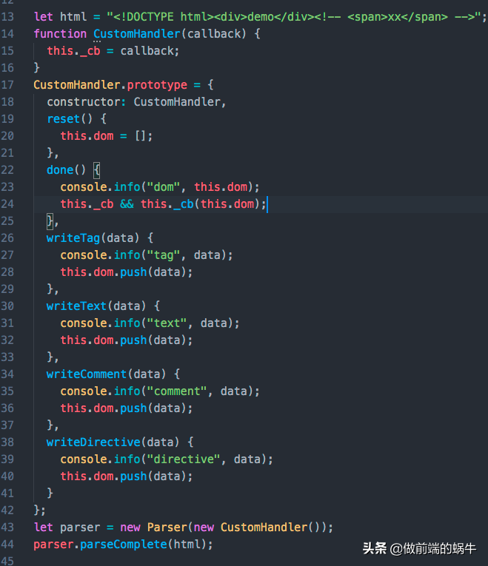Click the function keyword on line 14

[x=60, y=34]
